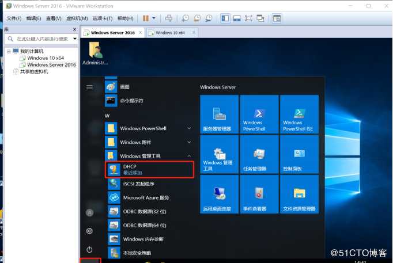The image size is (393, 263).
Task: Collapse the Windows 管理工具 folder
Action: [x=149, y=156]
